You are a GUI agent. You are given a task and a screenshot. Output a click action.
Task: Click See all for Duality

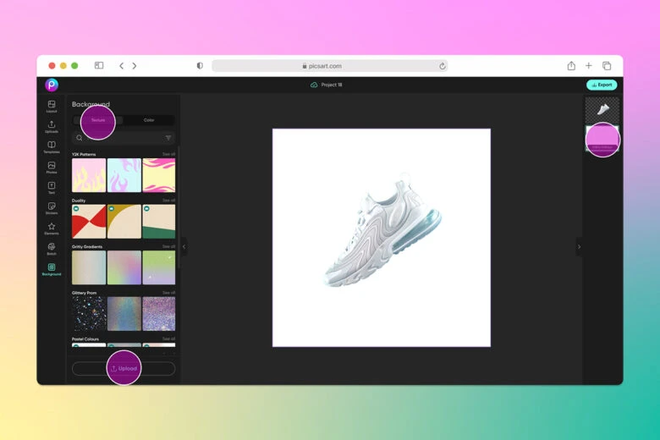[x=168, y=201]
